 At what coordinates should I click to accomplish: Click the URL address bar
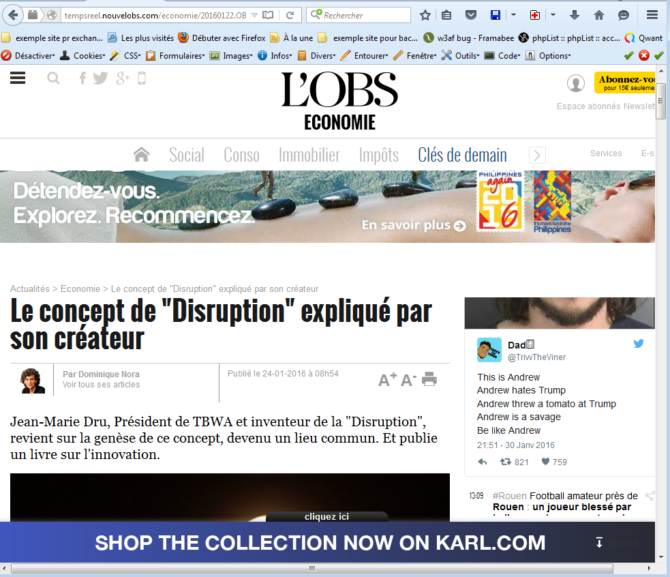(155, 16)
